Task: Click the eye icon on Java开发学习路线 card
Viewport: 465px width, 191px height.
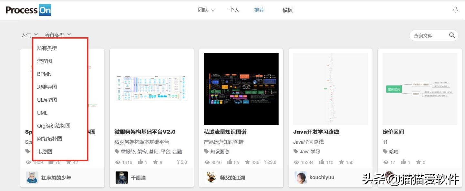Action: pyautogui.click(x=296, y=162)
